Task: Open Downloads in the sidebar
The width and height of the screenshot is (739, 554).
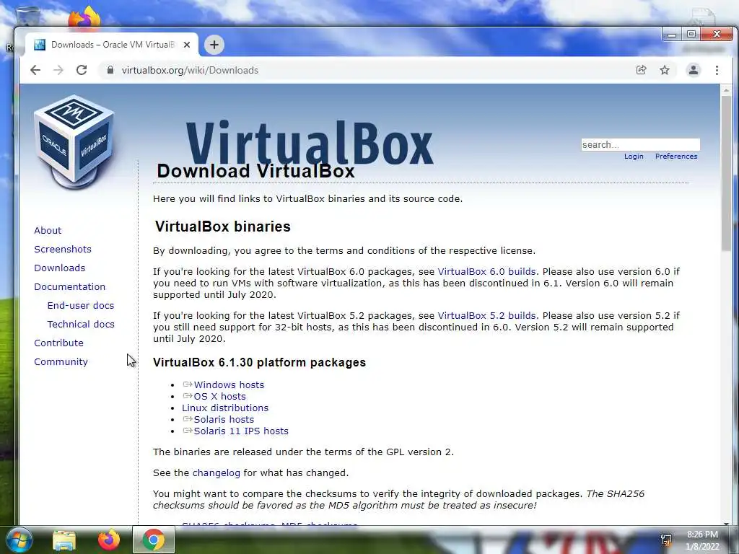Action: 59,268
